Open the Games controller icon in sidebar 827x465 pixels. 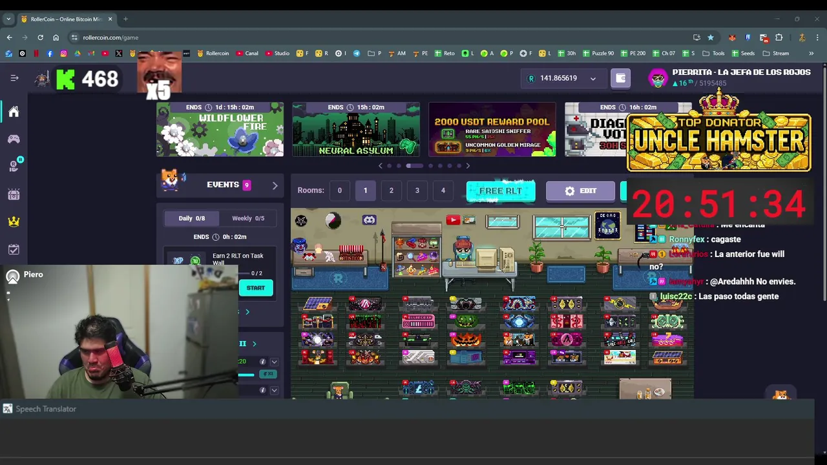pyautogui.click(x=14, y=139)
